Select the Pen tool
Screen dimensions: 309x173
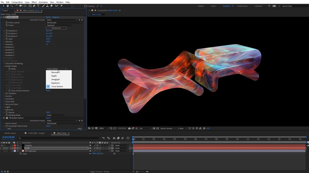34,6
